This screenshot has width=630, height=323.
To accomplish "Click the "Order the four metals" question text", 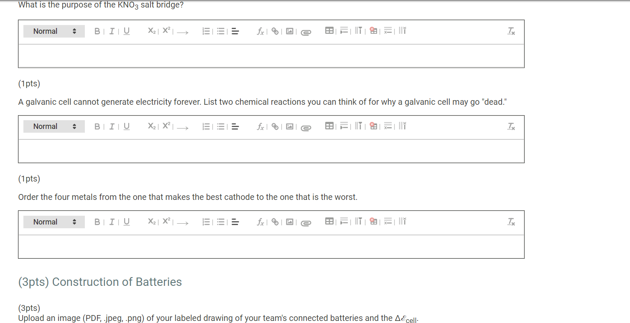I will click(188, 197).
